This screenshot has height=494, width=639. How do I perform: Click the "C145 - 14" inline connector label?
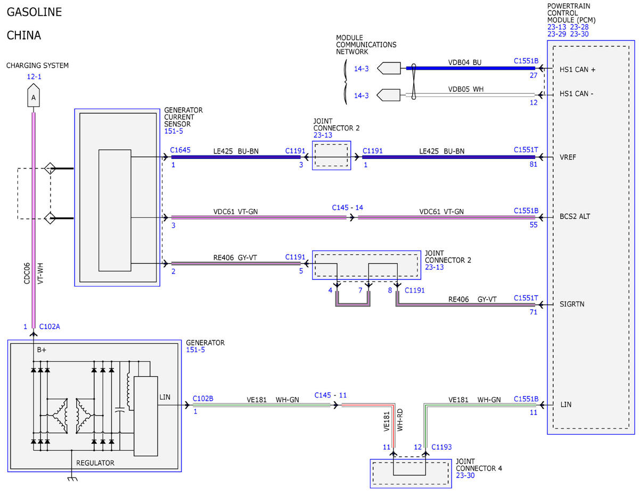[x=348, y=207]
